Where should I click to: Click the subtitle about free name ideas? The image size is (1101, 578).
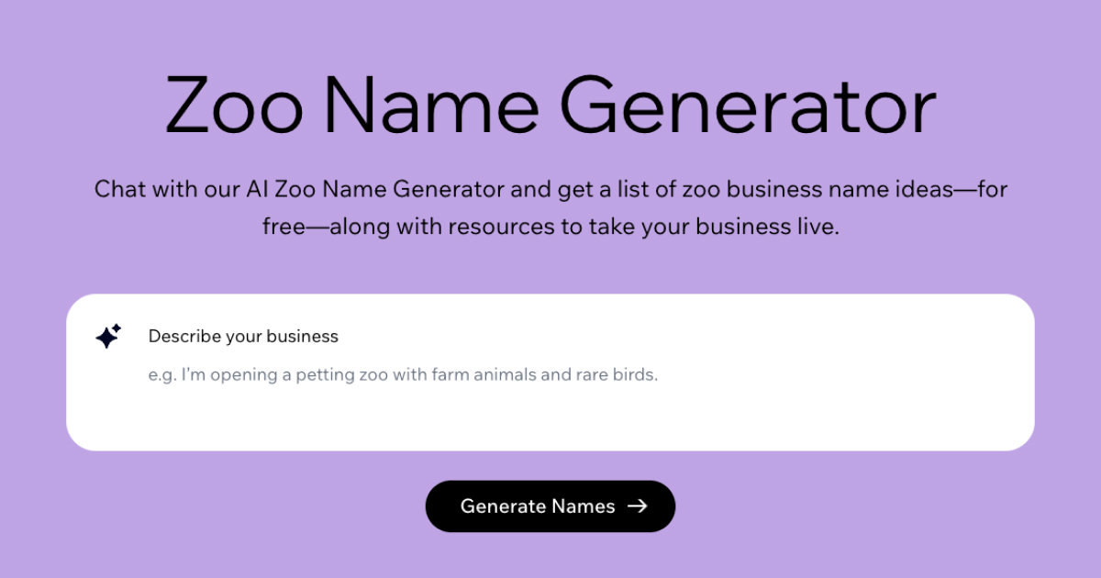click(550, 207)
